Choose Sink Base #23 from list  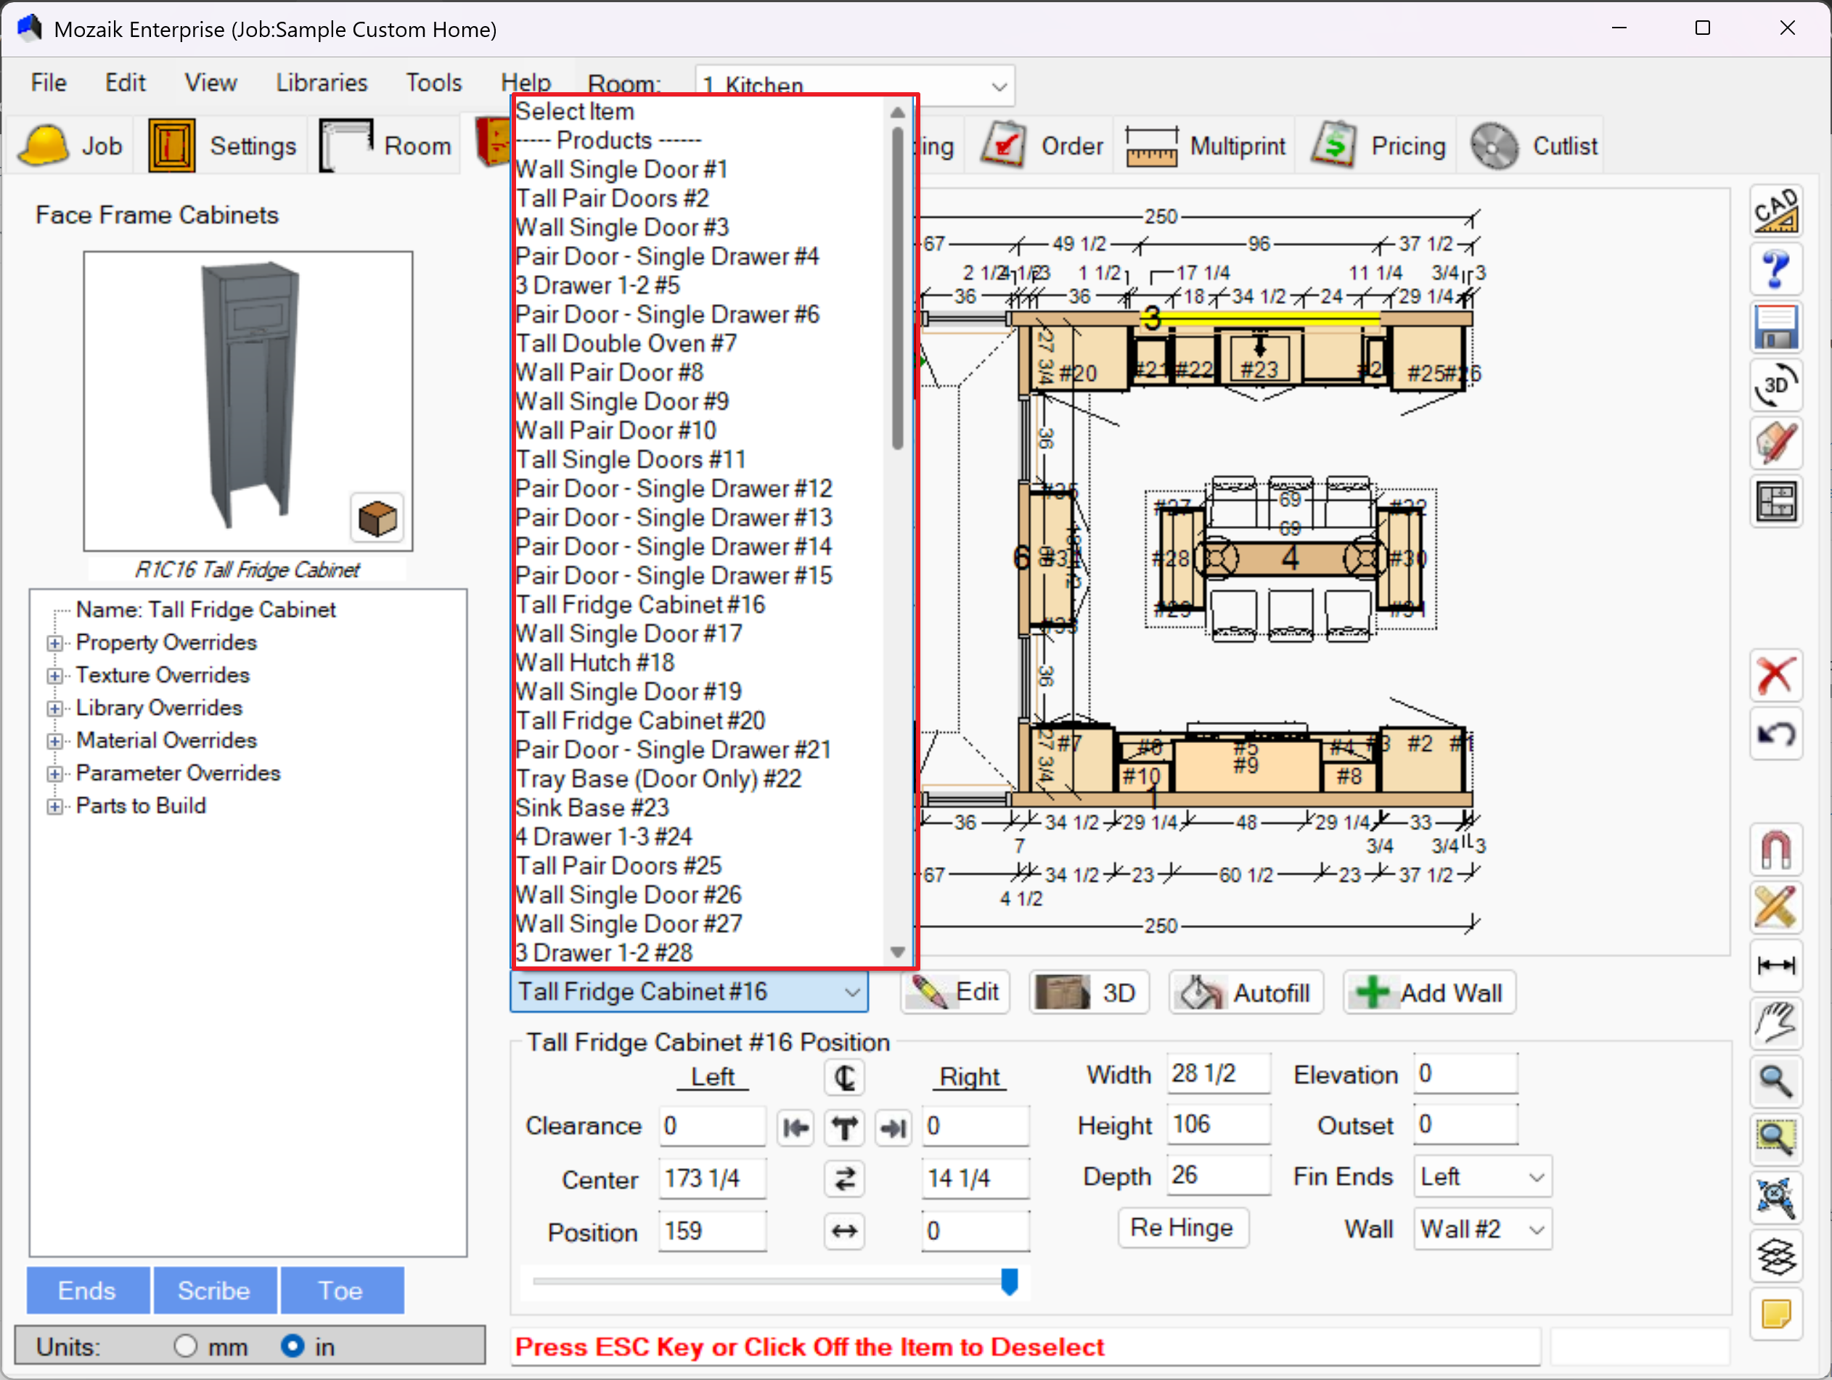[x=592, y=807]
